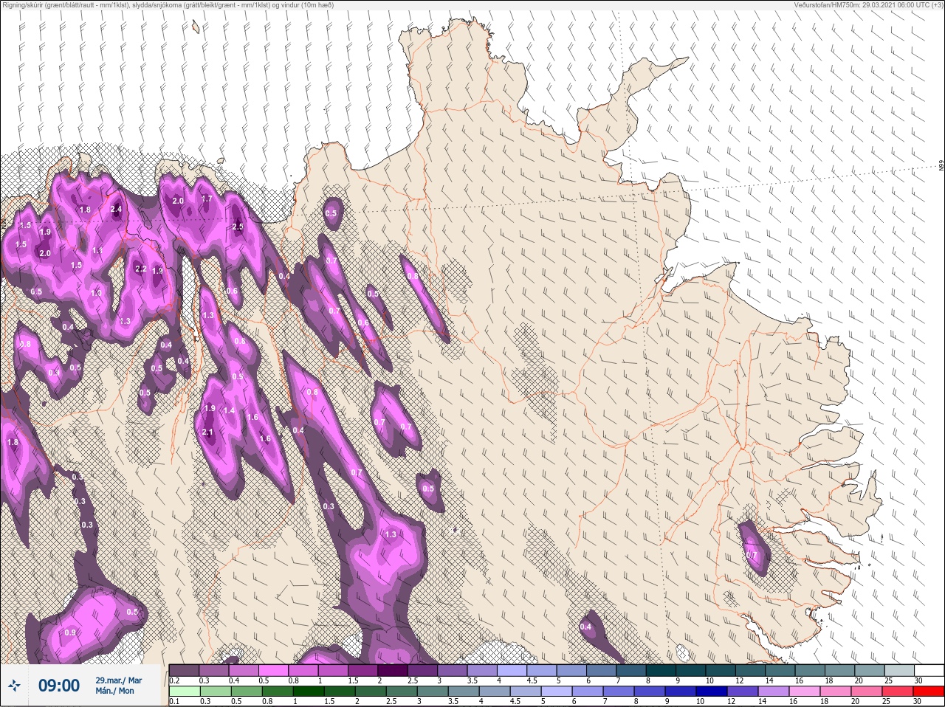Image resolution: width=945 pixels, height=707 pixels.
Task: Click the weekday text Mán./ Mon
Action: coord(114,691)
